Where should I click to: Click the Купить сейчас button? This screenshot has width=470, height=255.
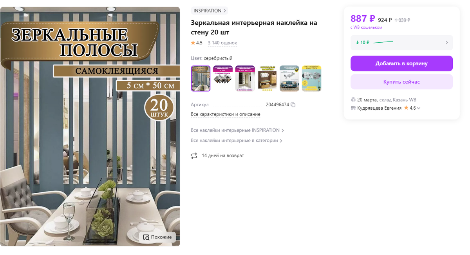pyautogui.click(x=401, y=82)
